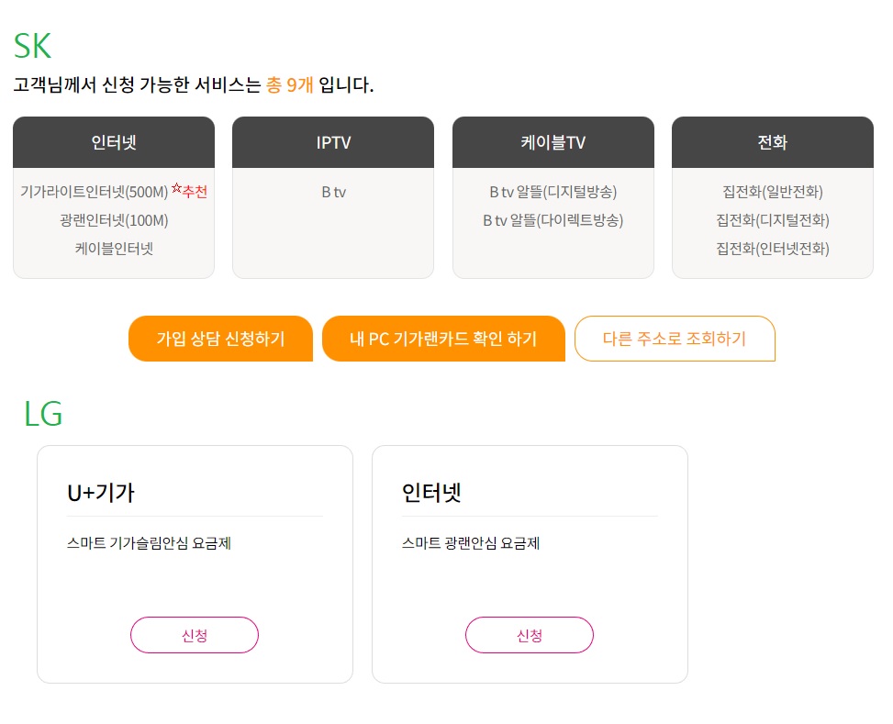Choose 광랜인터넷(100M) option

tap(114, 220)
